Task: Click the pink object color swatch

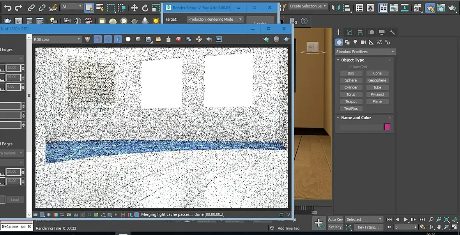Action: (387, 127)
